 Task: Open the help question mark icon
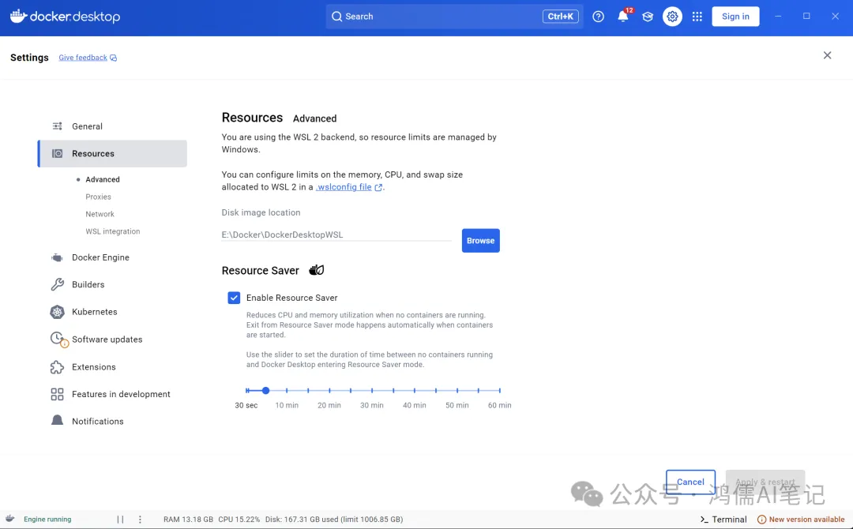pyautogui.click(x=599, y=17)
